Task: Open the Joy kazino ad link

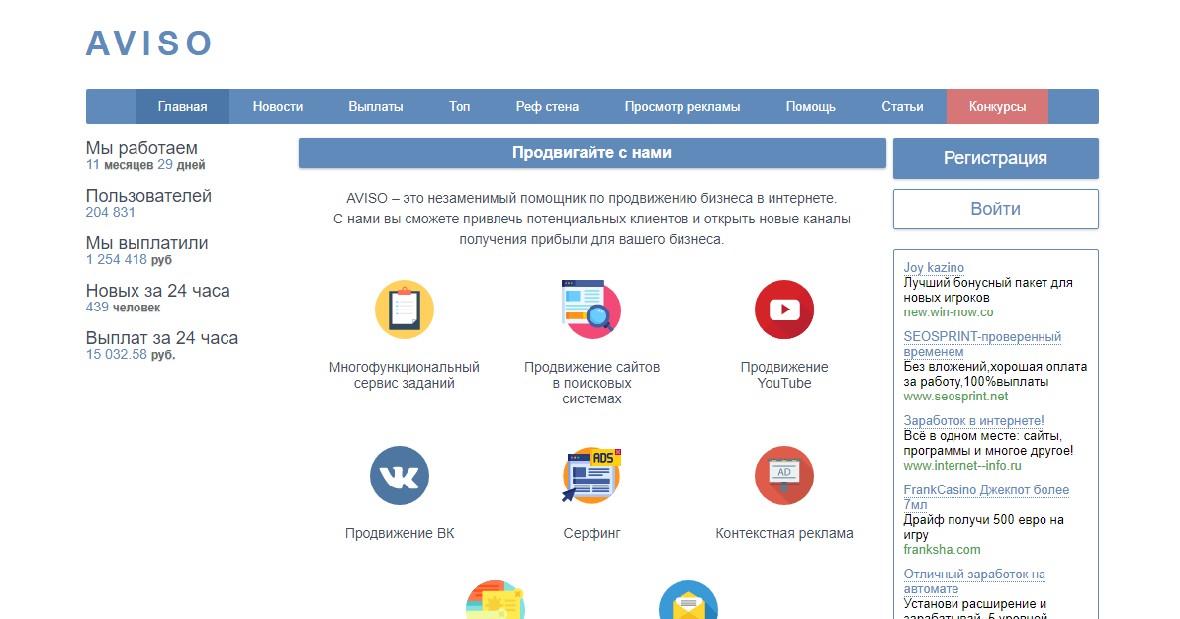Action: coord(934,268)
